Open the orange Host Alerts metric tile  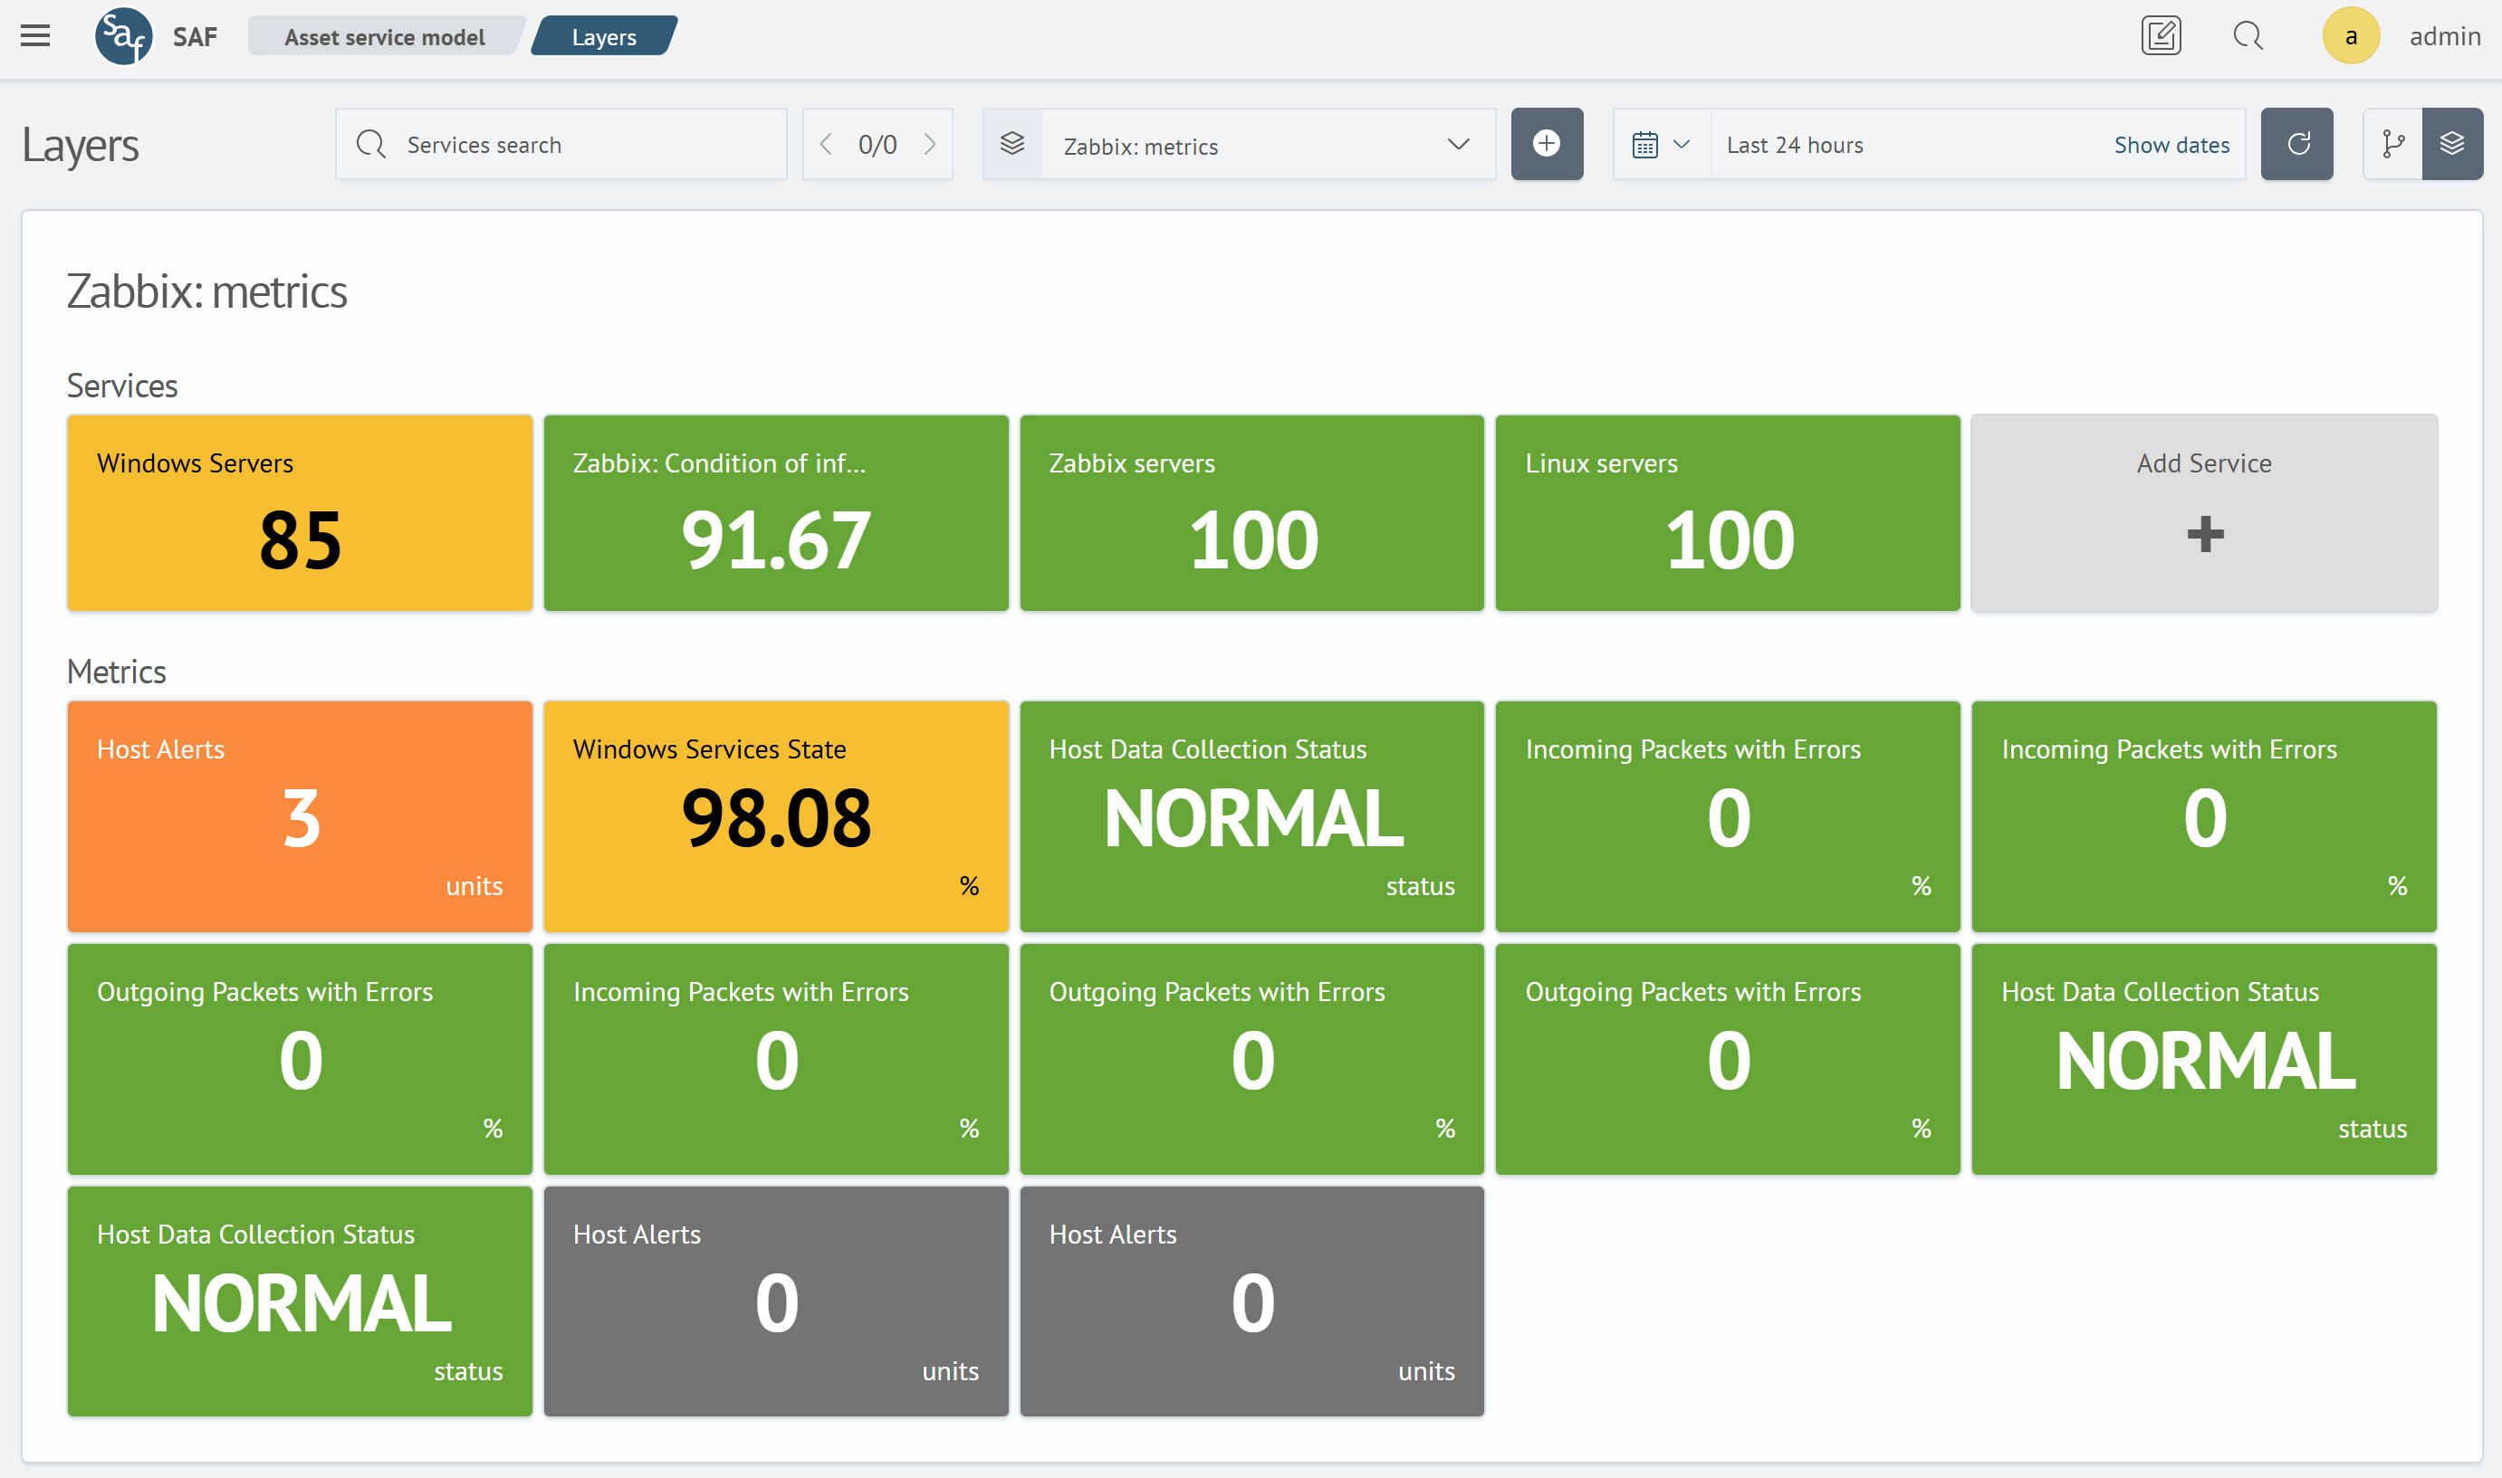tap(300, 816)
